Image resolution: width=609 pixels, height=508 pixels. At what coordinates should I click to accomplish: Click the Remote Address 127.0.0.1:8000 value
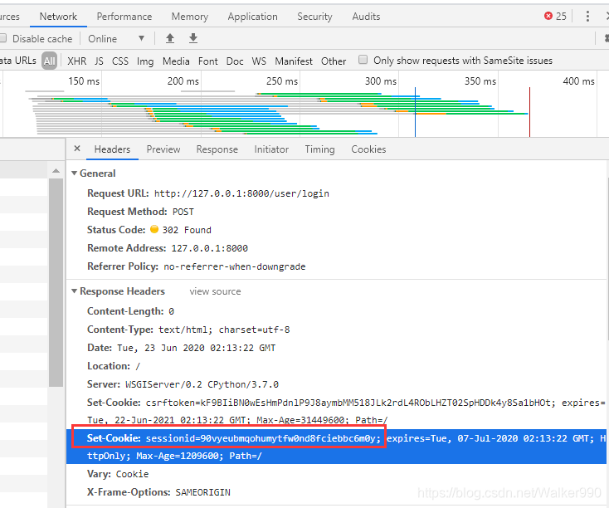tap(210, 248)
